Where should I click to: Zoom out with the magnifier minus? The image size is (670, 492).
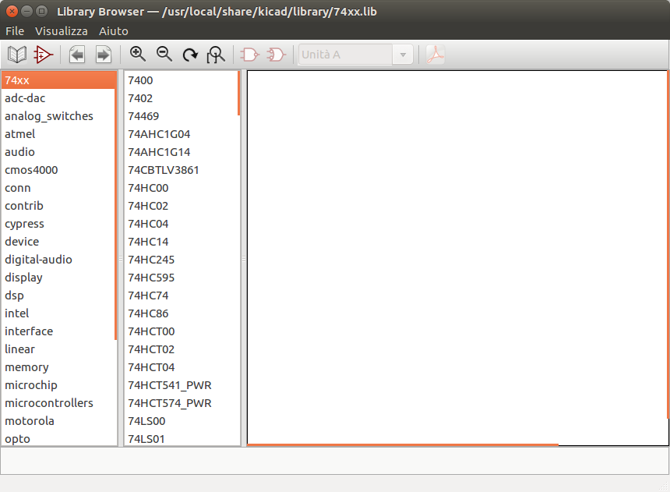tap(164, 55)
